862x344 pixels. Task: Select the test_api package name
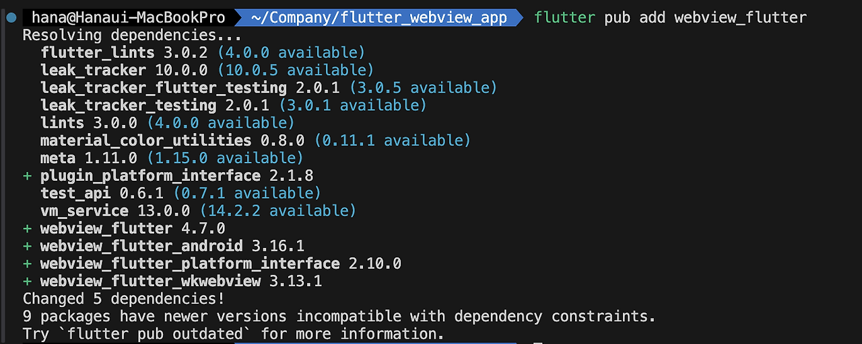pos(75,193)
